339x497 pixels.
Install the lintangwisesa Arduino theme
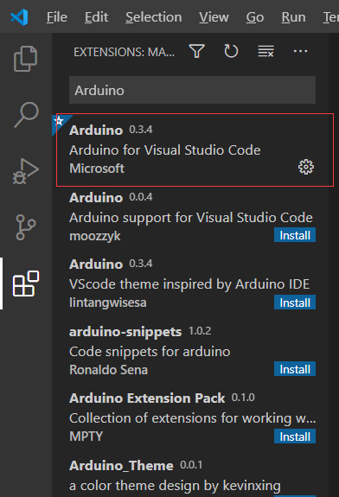(x=295, y=303)
